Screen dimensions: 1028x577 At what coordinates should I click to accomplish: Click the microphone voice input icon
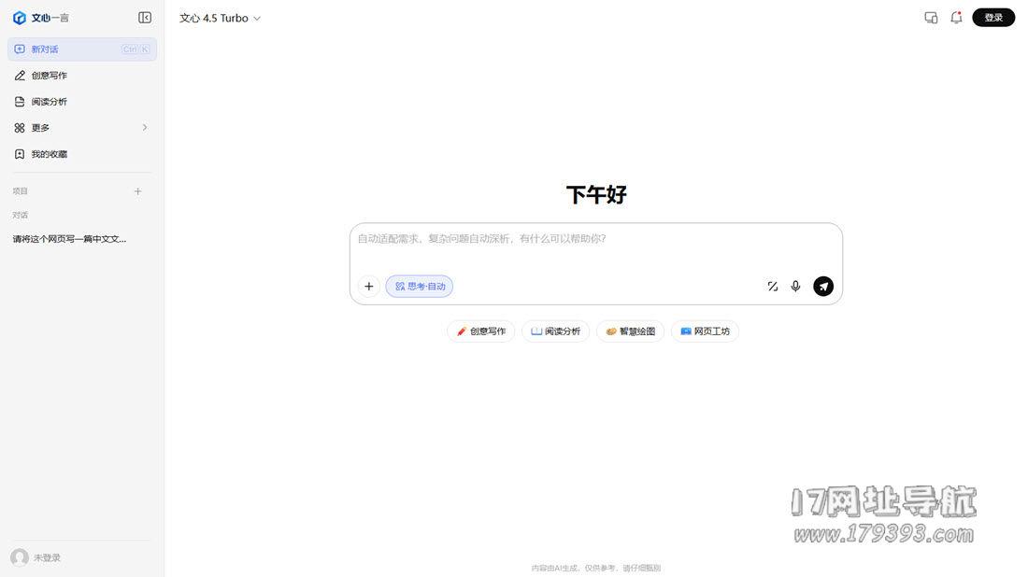[x=795, y=287]
